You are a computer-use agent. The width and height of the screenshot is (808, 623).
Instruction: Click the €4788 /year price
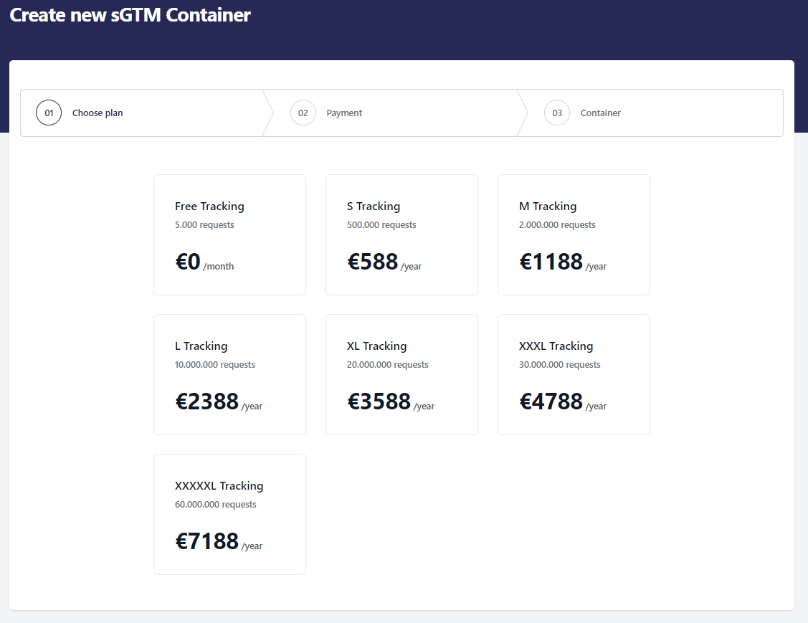pyautogui.click(x=563, y=402)
